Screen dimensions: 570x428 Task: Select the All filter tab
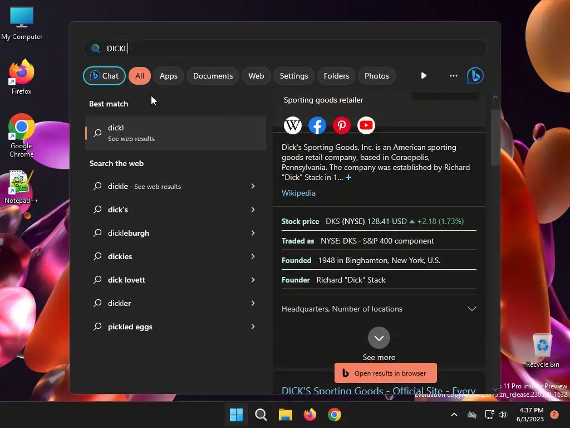140,76
